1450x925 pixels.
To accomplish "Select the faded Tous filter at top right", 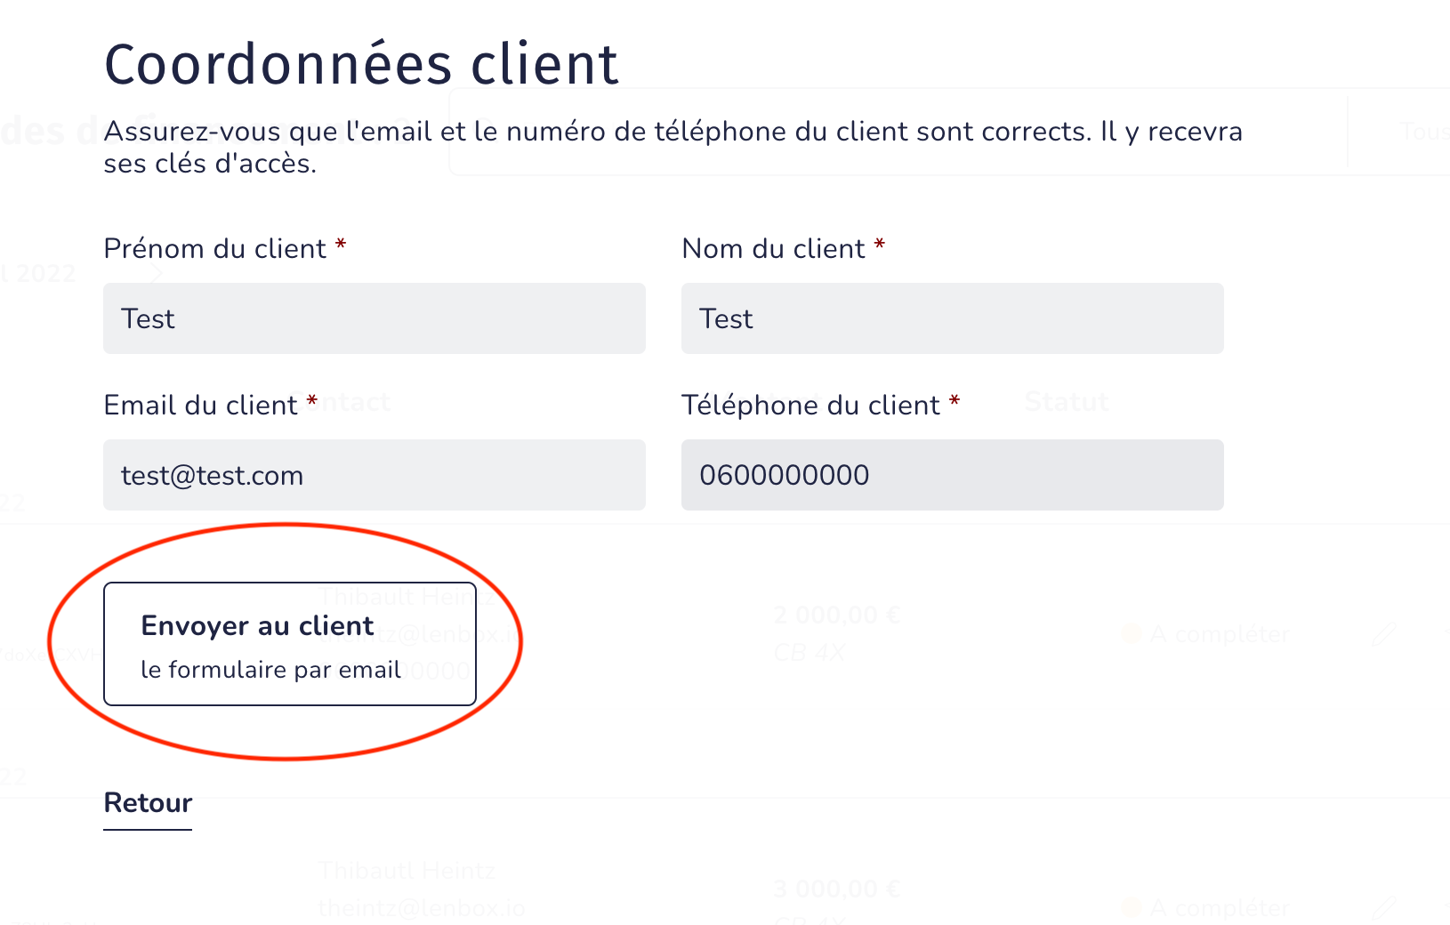I will (x=1423, y=133).
